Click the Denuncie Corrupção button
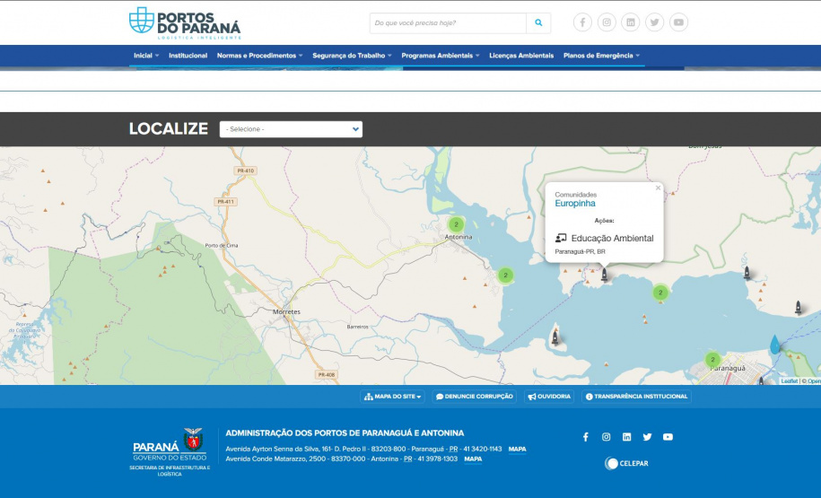Image resolution: width=821 pixels, height=498 pixels. pos(475,397)
